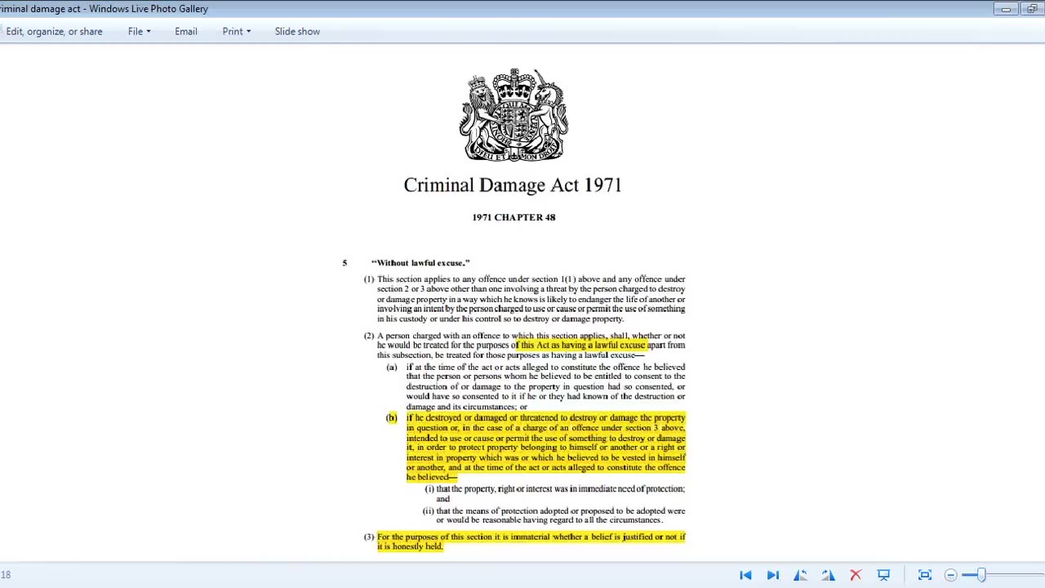Click the zoom slider handle
Screen dimensions: 1045x588
tap(981, 576)
